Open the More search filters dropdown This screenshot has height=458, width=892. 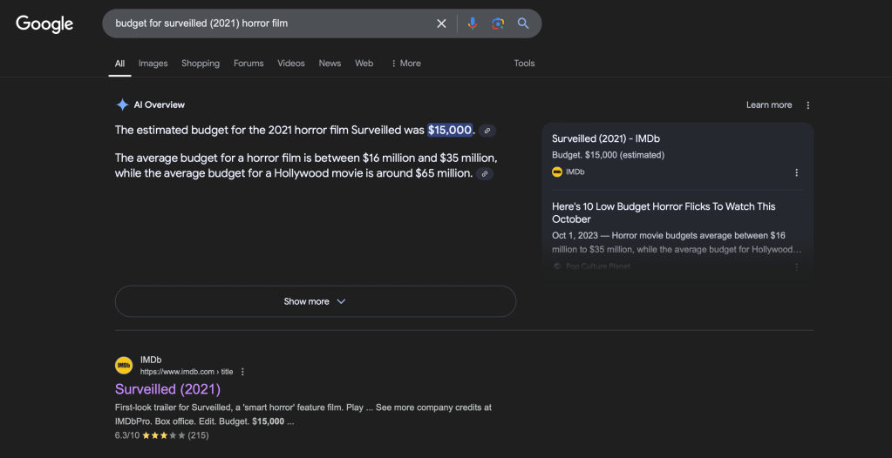pos(405,64)
